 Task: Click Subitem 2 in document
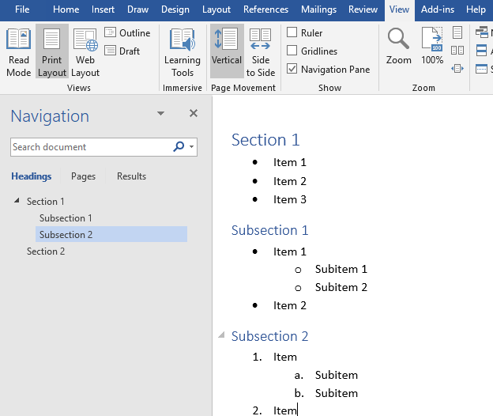tap(341, 287)
